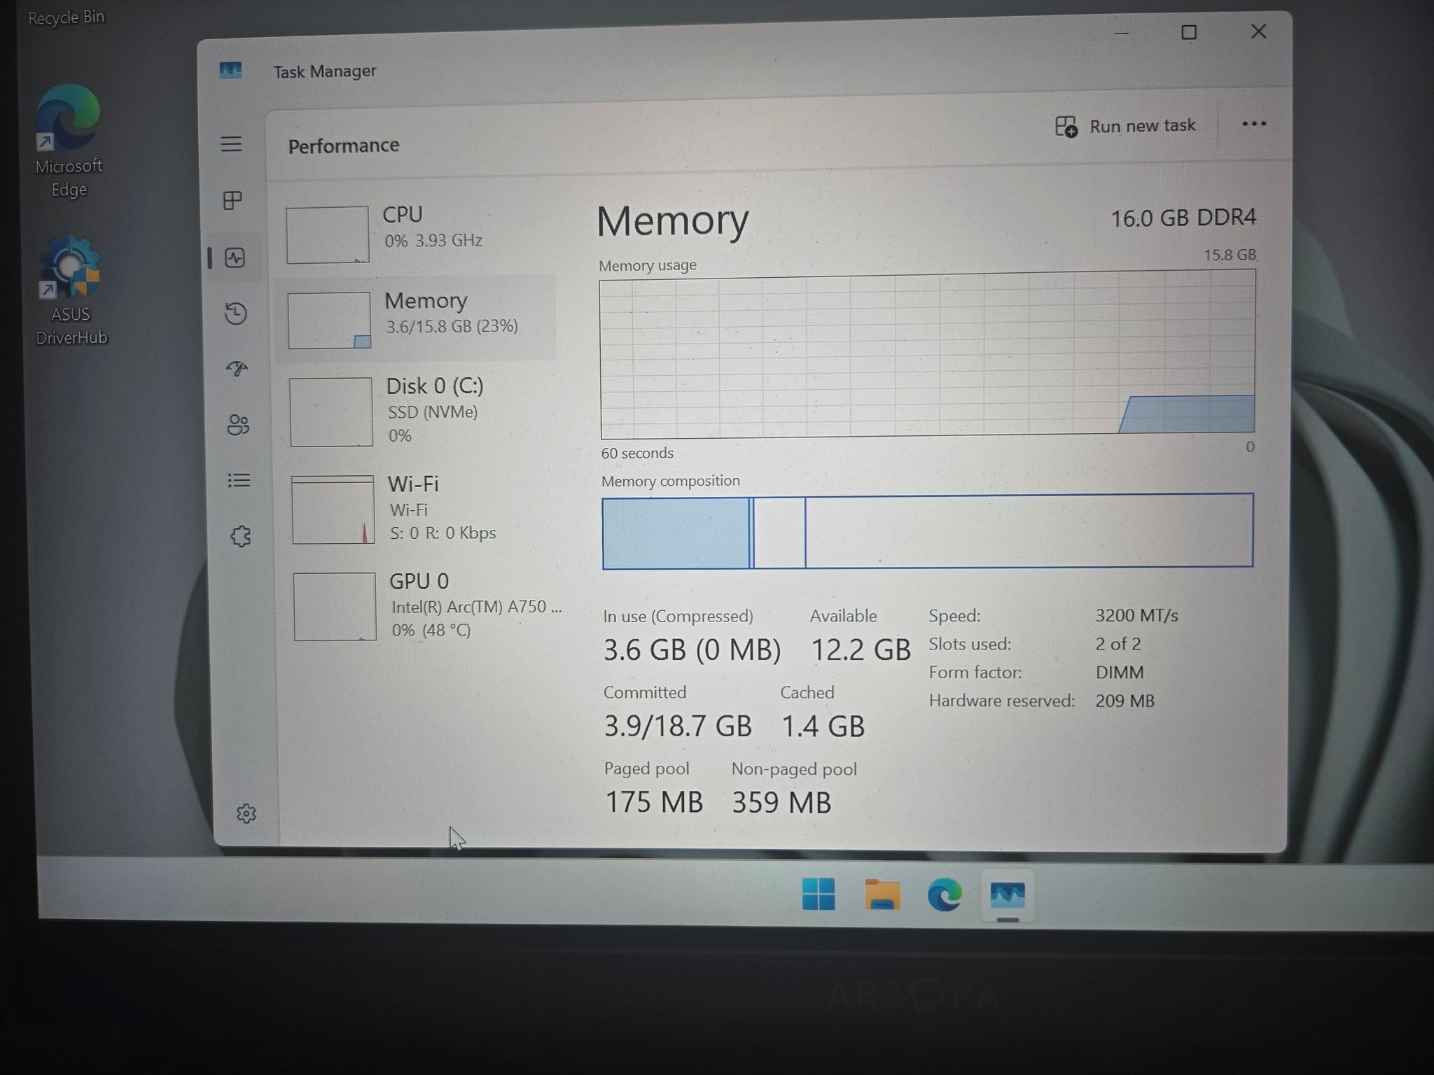Select the ASUS DriverHub desktop shortcut
This screenshot has height=1075, width=1434.
tap(70, 290)
